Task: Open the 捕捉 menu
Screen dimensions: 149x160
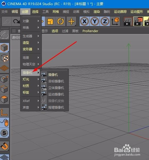Action: tap(66, 12)
